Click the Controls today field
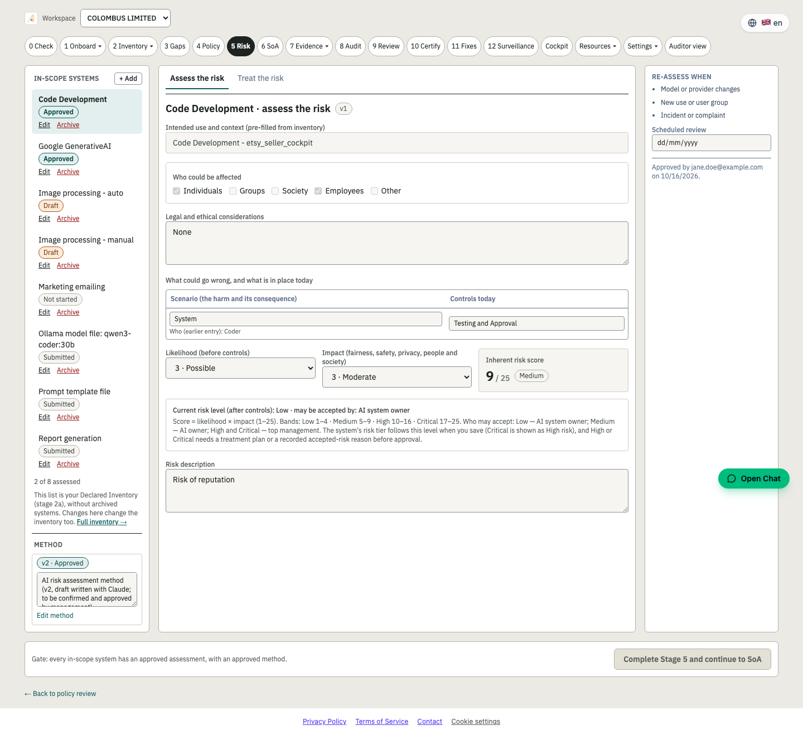This screenshot has width=803, height=735. (x=536, y=323)
